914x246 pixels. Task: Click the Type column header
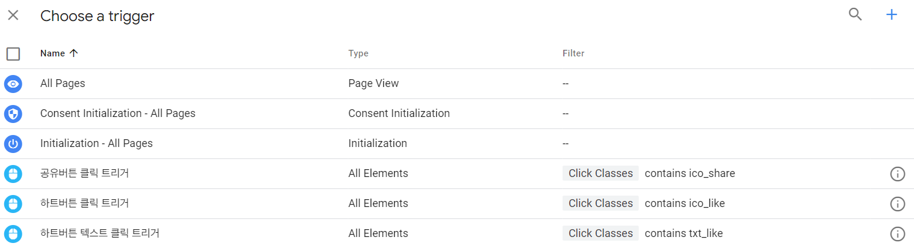(359, 53)
